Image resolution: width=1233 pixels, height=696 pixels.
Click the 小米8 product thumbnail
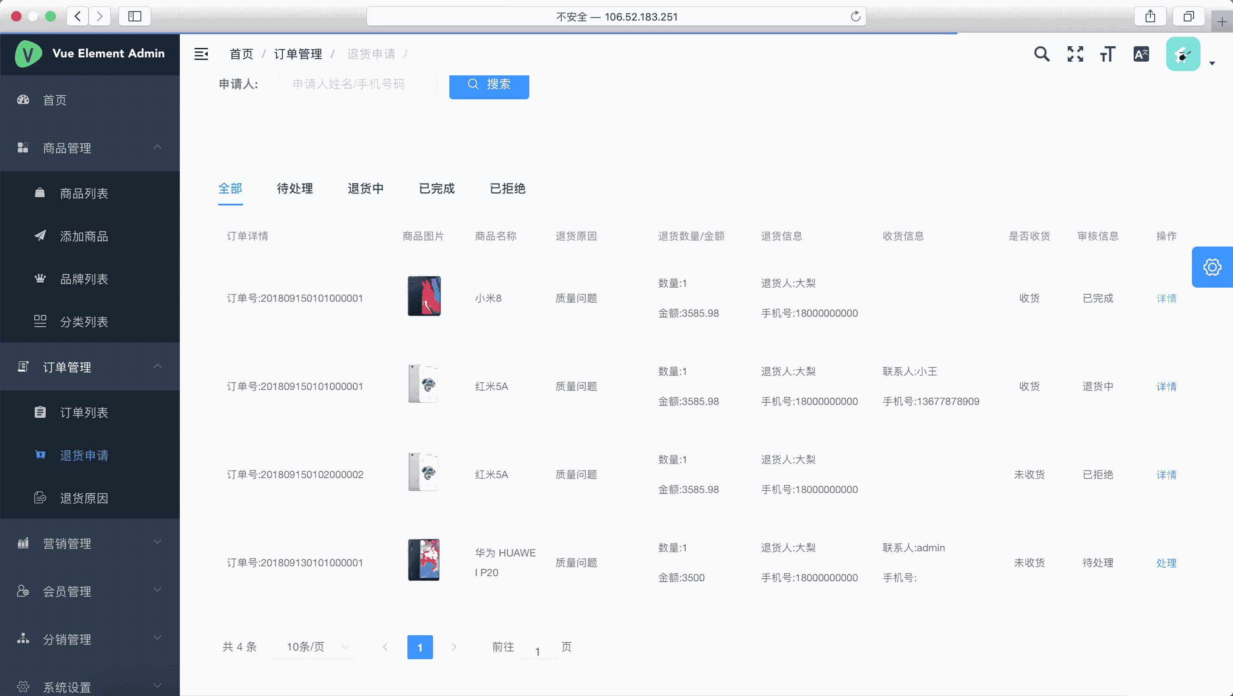tap(423, 296)
